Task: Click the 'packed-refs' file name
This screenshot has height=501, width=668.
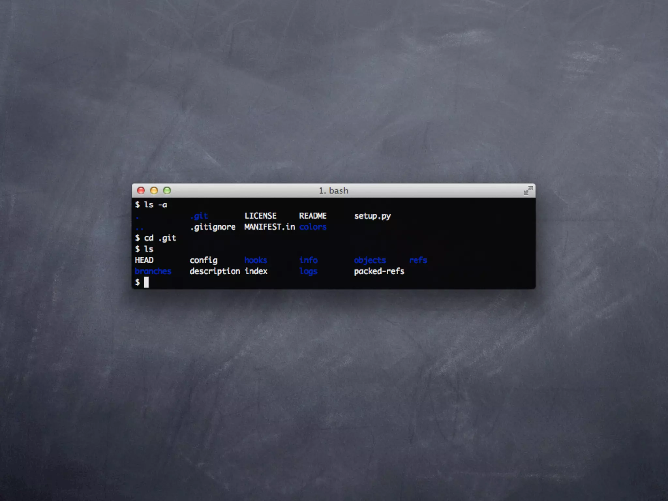Action: coord(379,271)
